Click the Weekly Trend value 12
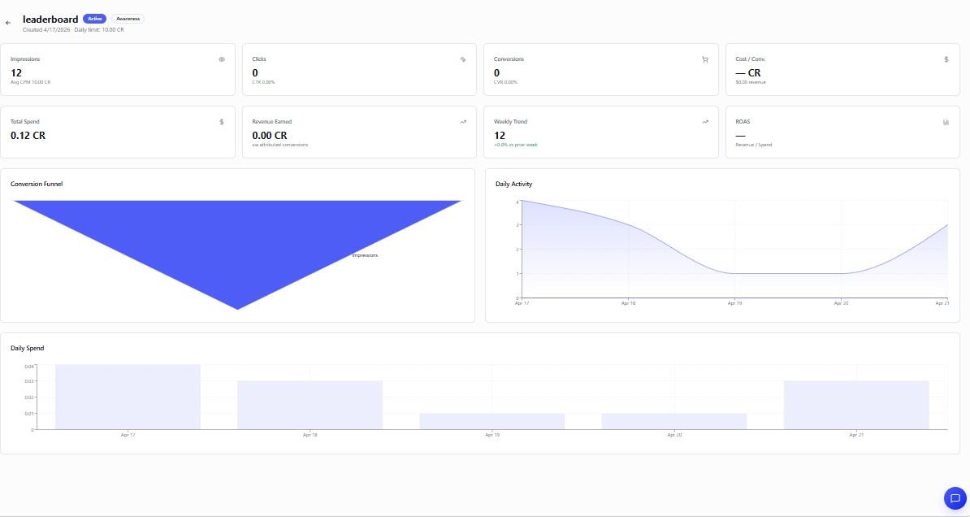 pyautogui.click(x=500, y=136)
